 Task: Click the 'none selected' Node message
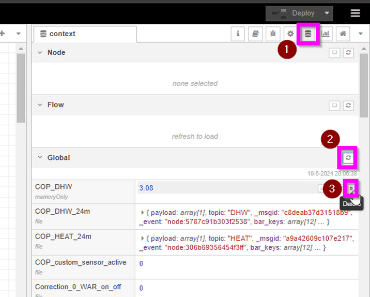click(x=195, y=83)
